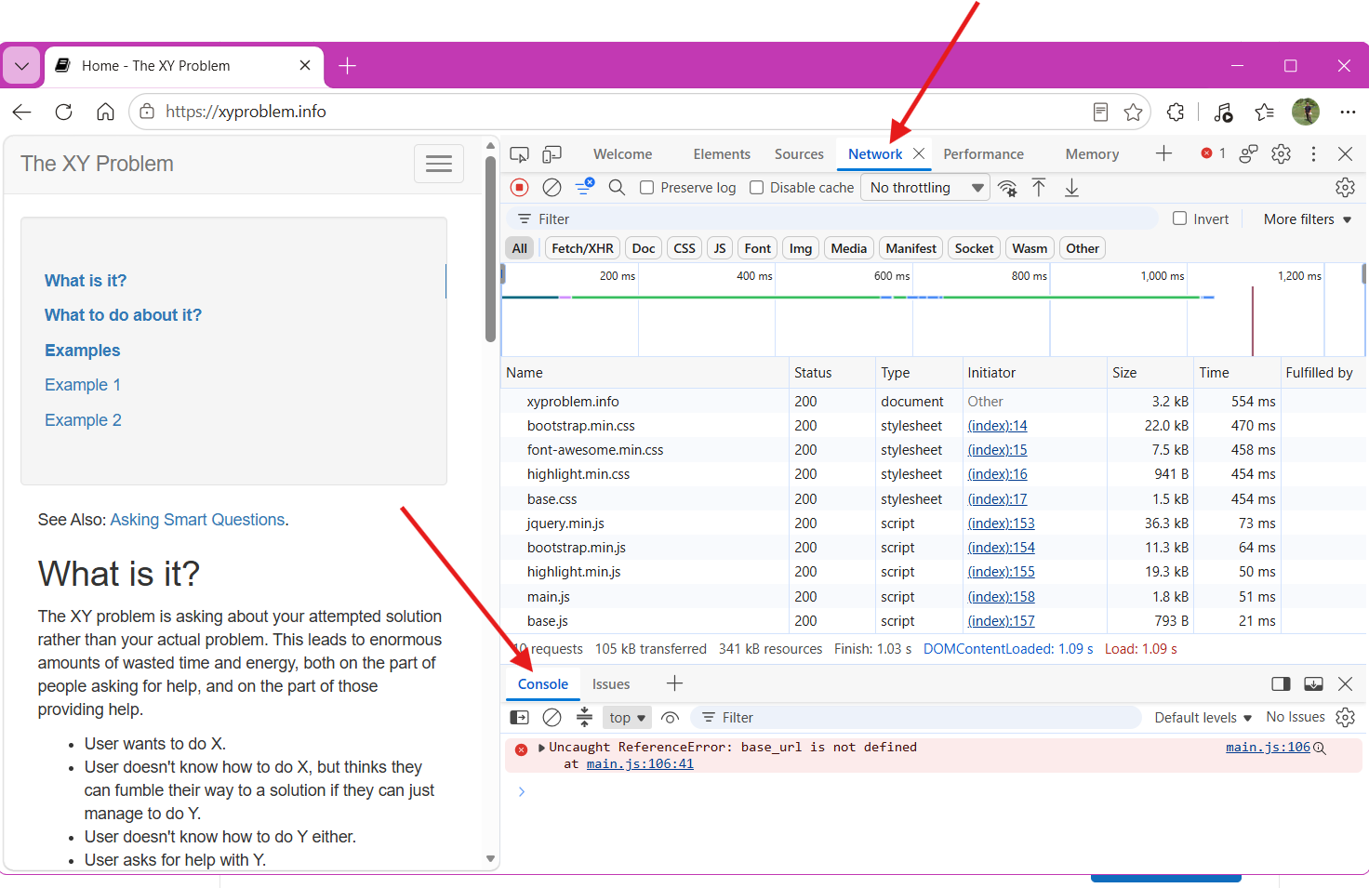This screenshot has height=888, width=1369.
Task: Toggle the JS request type filter
Action: 720,248
